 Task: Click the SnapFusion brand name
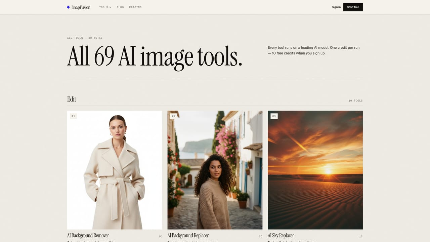tap(81, 7)
